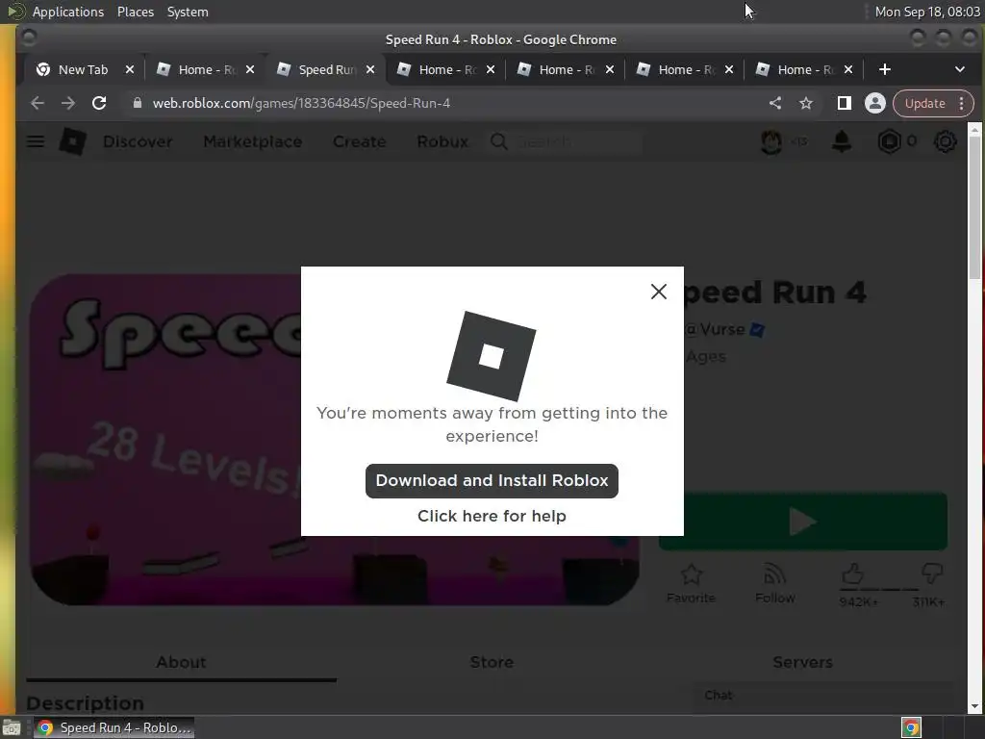
Task: Close the last Home - Roblox tab
Action: pos(848,69)
